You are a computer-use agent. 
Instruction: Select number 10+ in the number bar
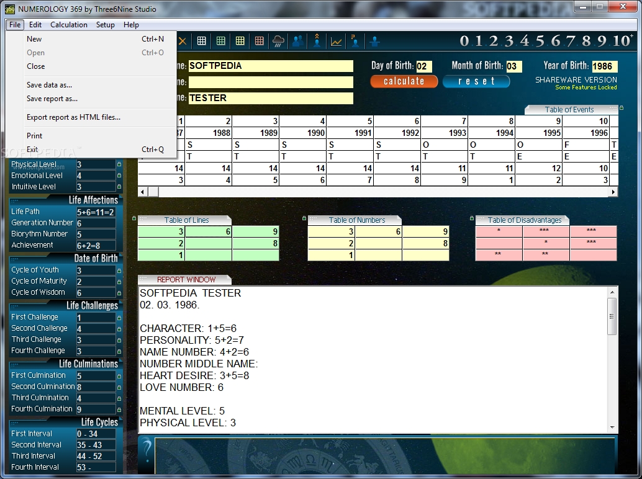tap(623, 40)
